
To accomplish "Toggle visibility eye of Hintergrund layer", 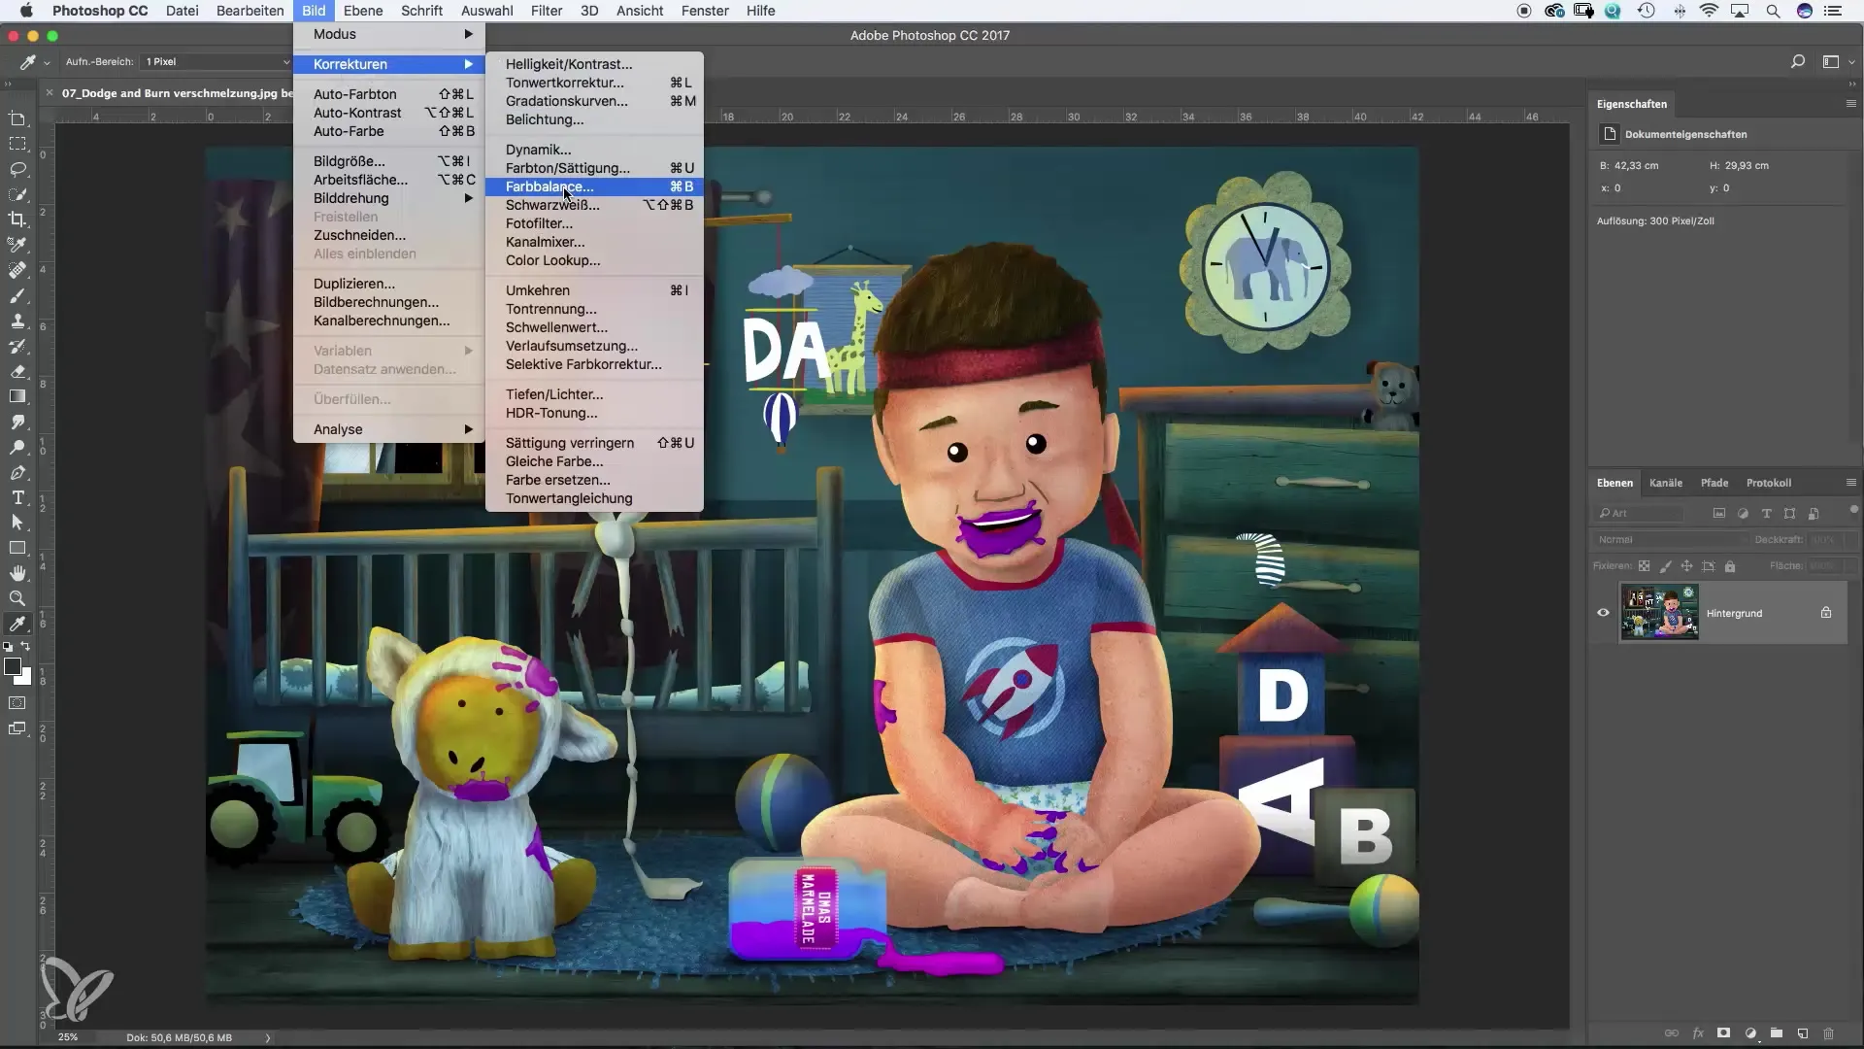I will (1603, 613).
